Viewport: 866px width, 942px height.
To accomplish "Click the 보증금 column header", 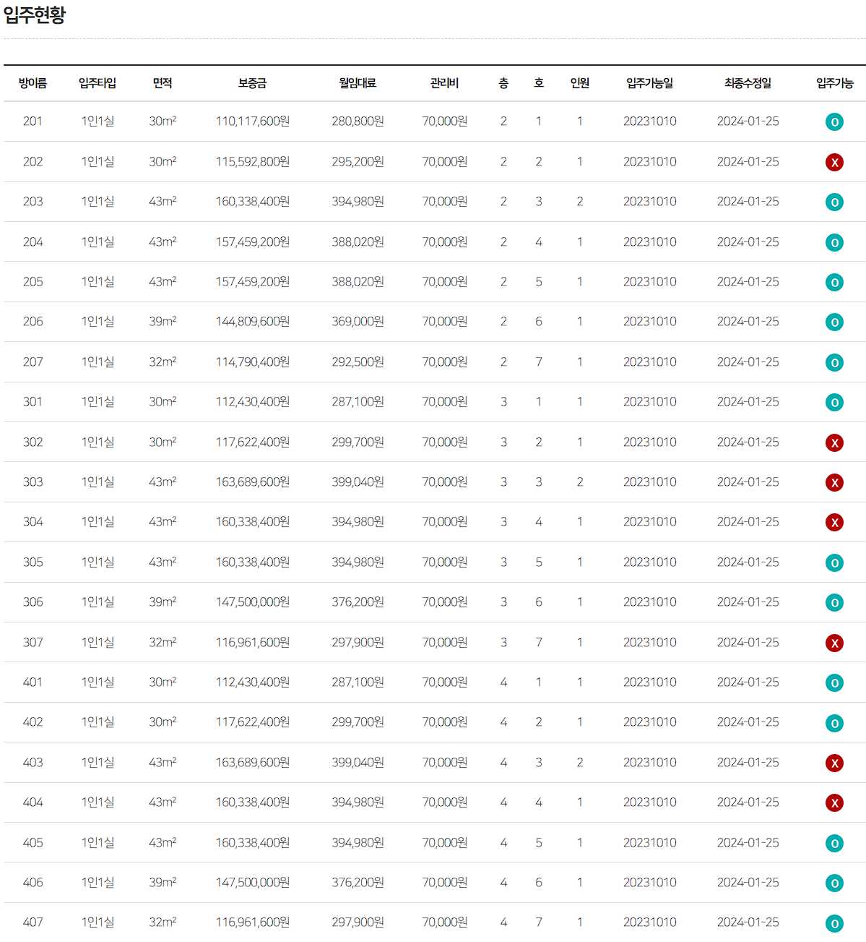I will [252, 83].
